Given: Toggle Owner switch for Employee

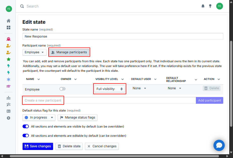Looking at the screenshot, I should click(x=62, y=89).
